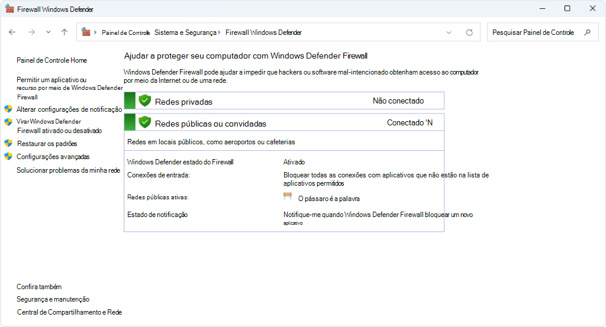Click green shield beside Redes privadas
The height and width of the screenshot is (327, 606).
(144, 101)
